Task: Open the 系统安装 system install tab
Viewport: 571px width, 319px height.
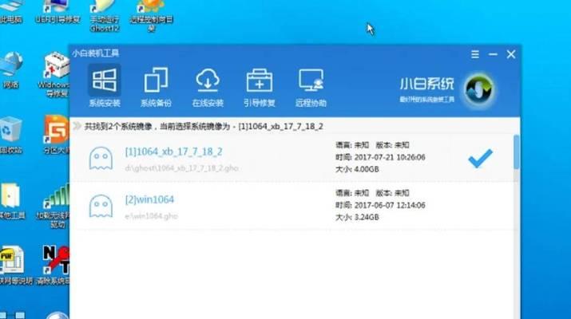Action: [105, 87]
